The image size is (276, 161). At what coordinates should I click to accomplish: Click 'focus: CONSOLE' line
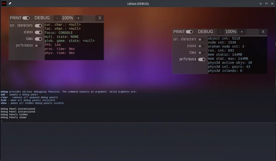point(58,33)
